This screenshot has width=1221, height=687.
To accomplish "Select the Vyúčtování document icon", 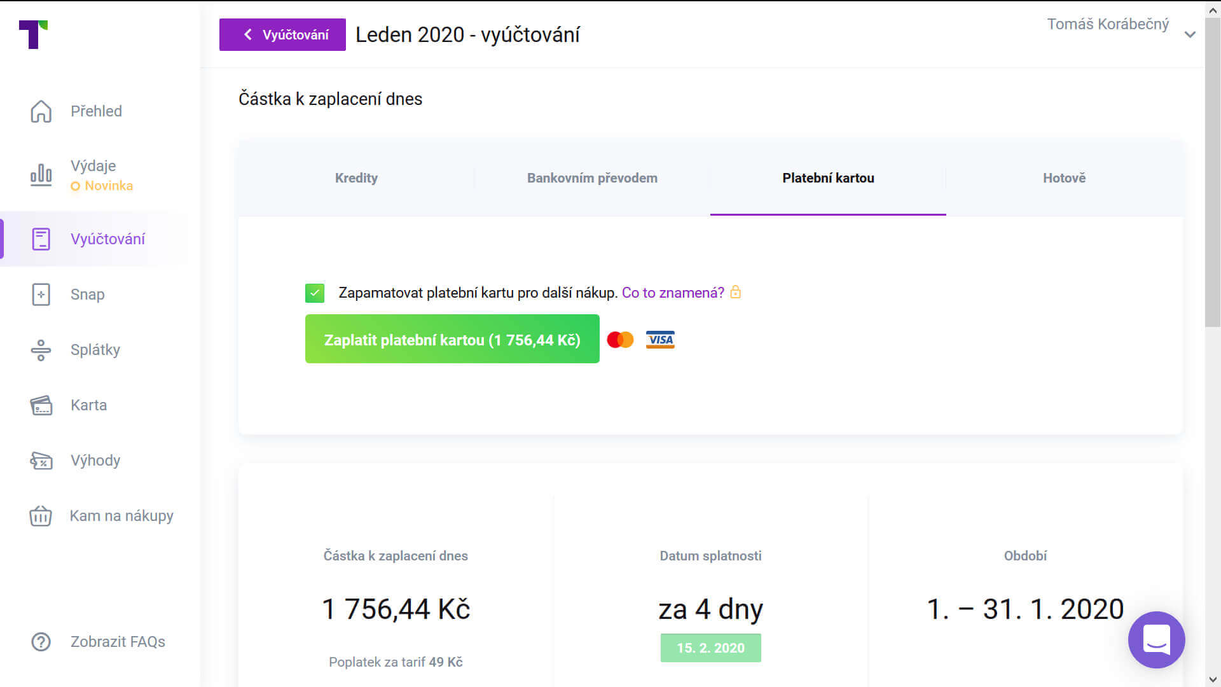I will (x=41, y=239).
